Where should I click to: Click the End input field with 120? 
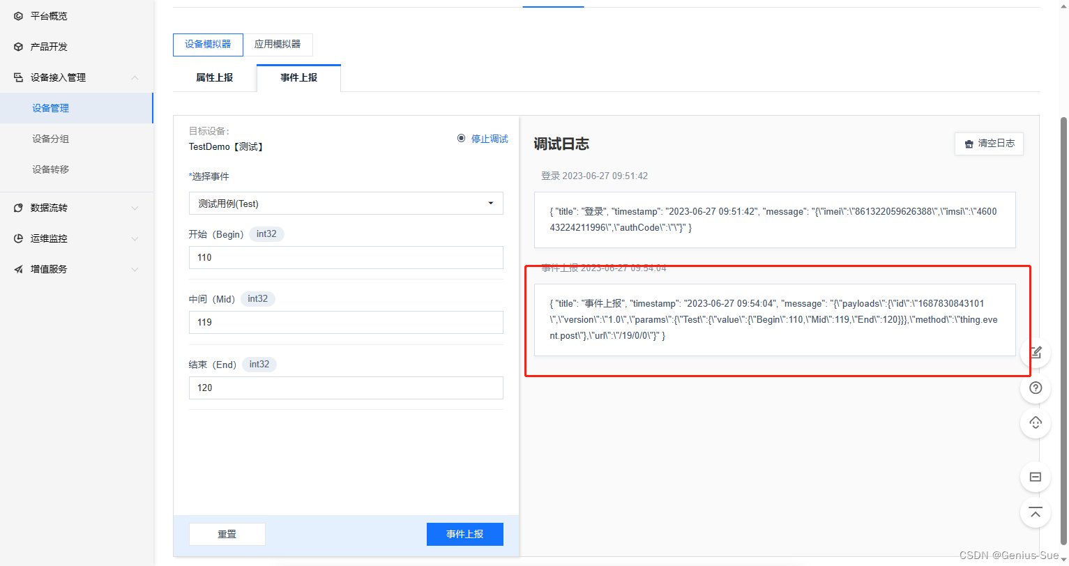[x=346, y=388]
